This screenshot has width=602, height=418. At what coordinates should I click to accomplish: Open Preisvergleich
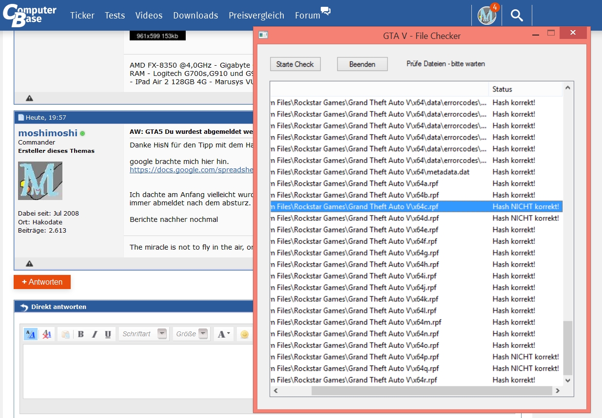click(x=256, y=16)
